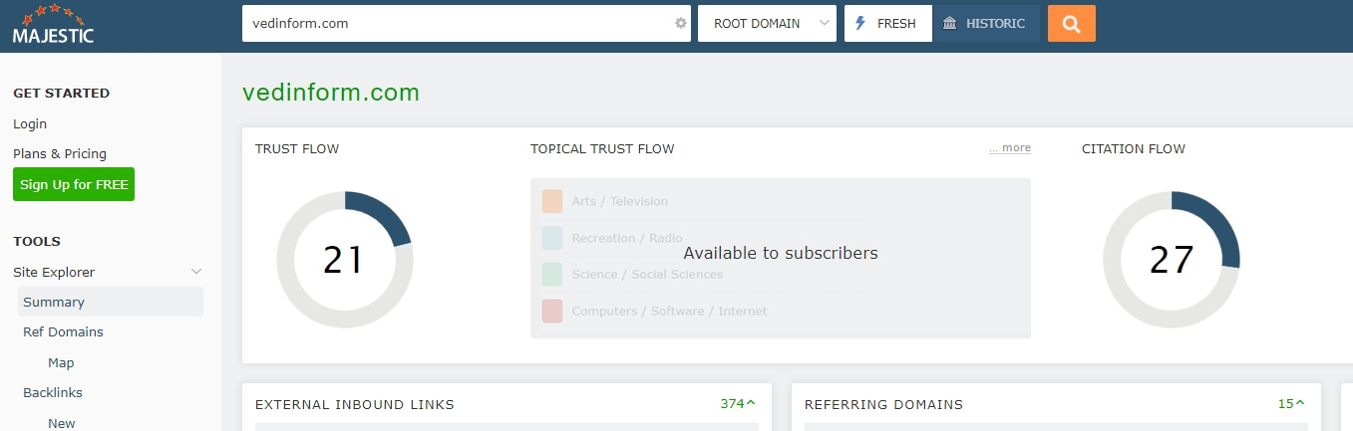Open Ref Domains in sidebar
This screenshot has height=431, width=1353.
[x=63, y=332]
